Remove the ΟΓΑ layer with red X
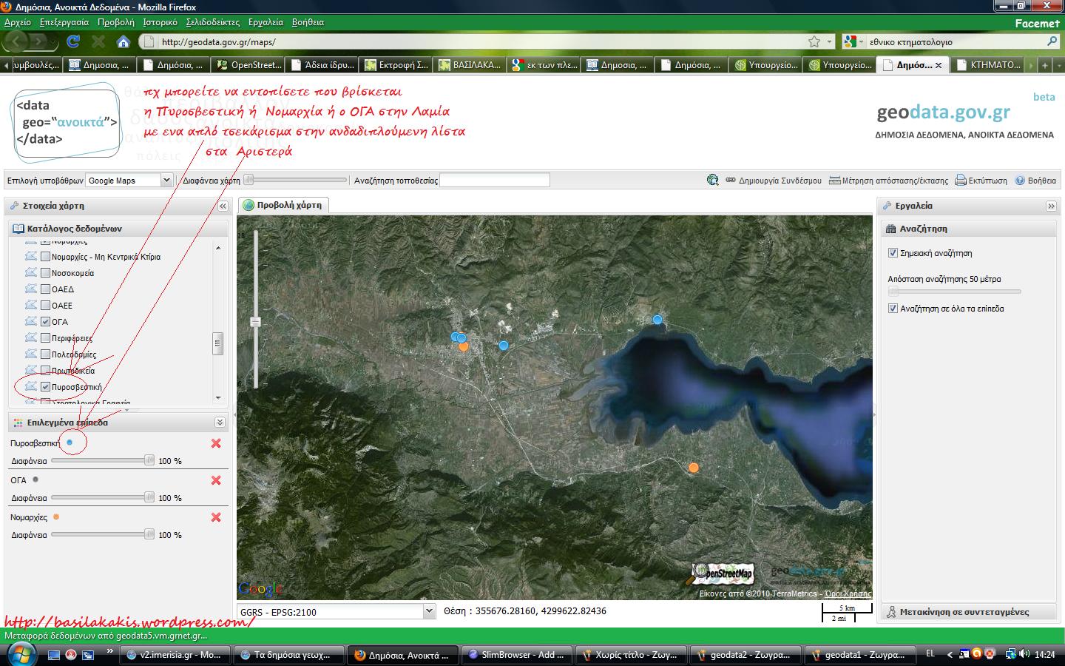The image size is (1065, 666). (x=216, y=480)
